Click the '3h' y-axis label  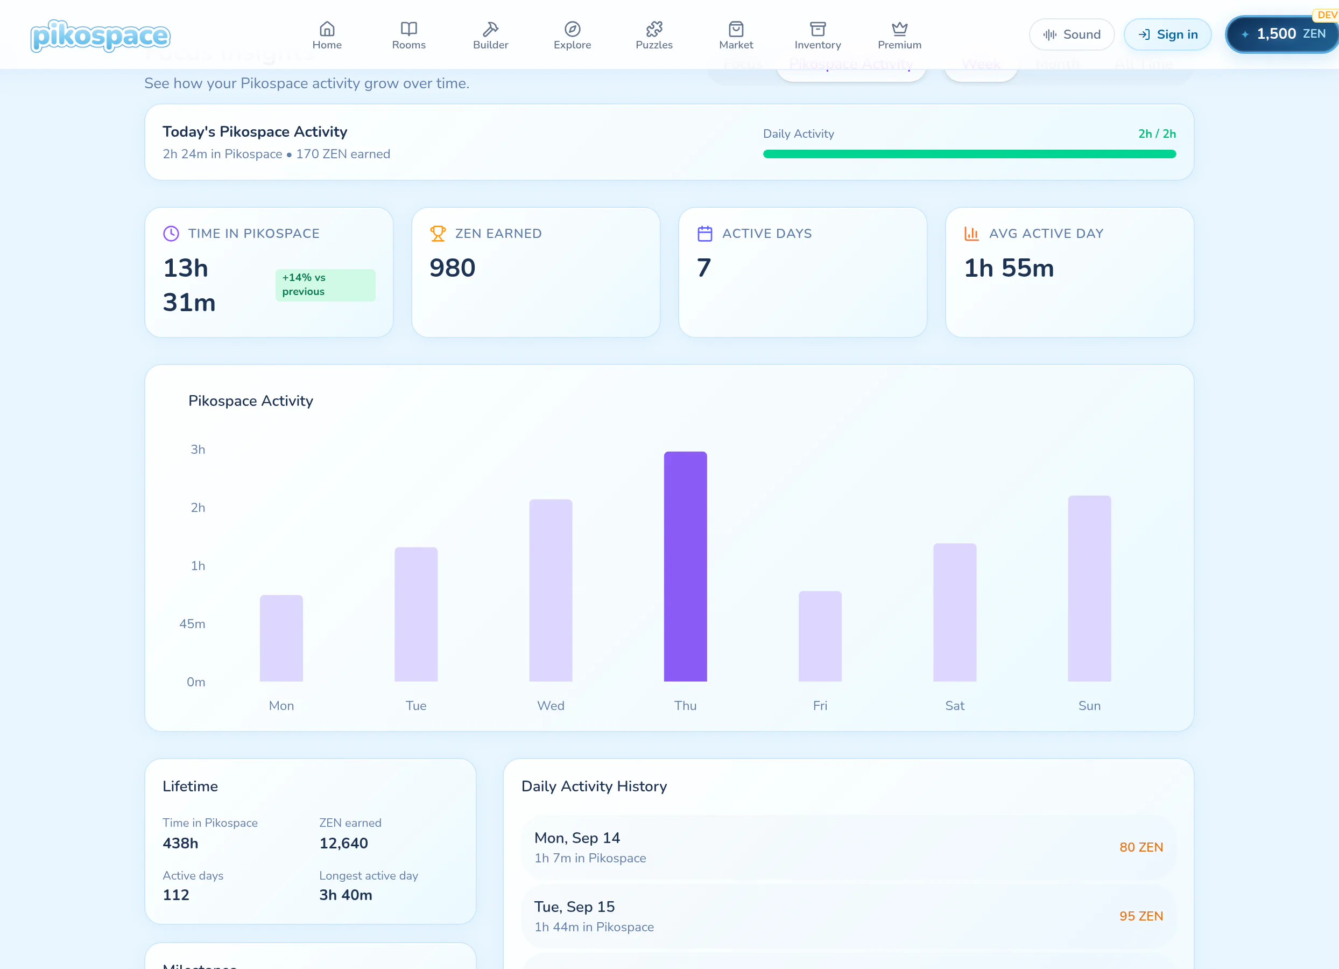point(198,450)
